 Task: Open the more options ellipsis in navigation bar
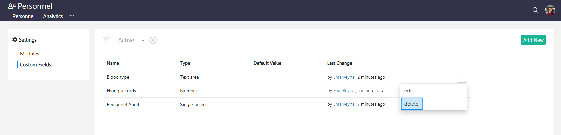(x=72, y=16)
